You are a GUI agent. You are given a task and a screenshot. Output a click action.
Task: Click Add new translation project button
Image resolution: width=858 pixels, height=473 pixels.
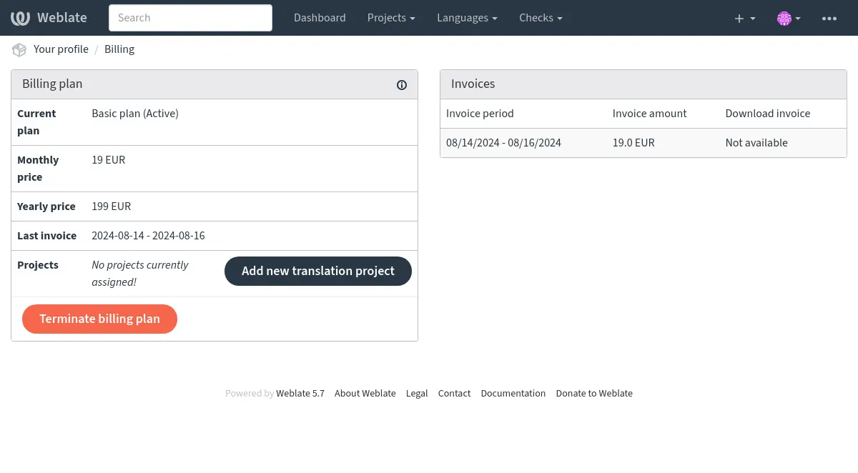click(x=318, y=271)
